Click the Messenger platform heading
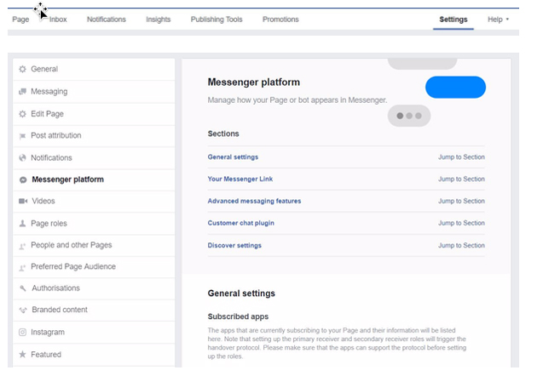This screenshot has width=537, height=376. (254, 83)
